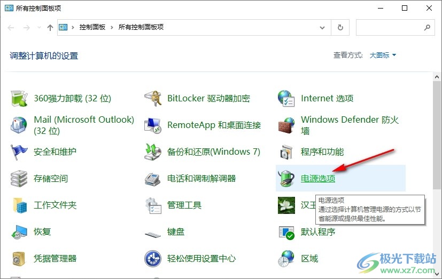This screenshot has width=442, height=279.
Task: Open the 备份和还原(Windows 7) link
Action: [x=214, y=152]
